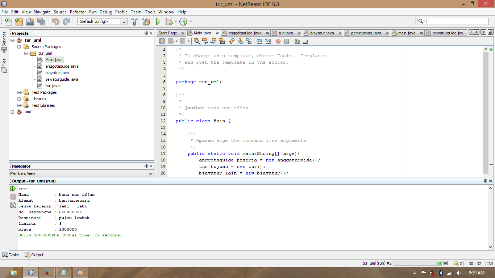Viewport: 495px width, 278px height.
Task: Collapse the Source Packages node
Action: point(19,47)
